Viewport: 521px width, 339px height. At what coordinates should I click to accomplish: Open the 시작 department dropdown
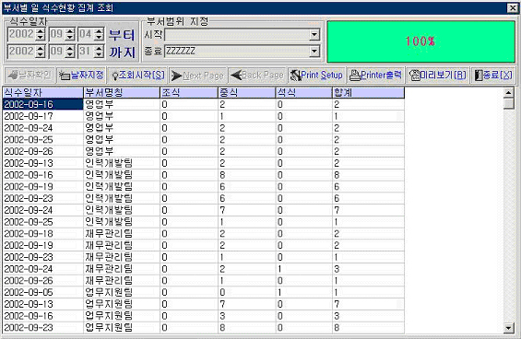(x=314, y=34)
